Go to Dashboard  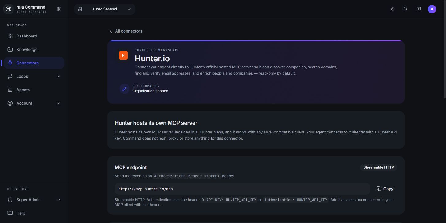pyautogui.click(x=34, y=36)
